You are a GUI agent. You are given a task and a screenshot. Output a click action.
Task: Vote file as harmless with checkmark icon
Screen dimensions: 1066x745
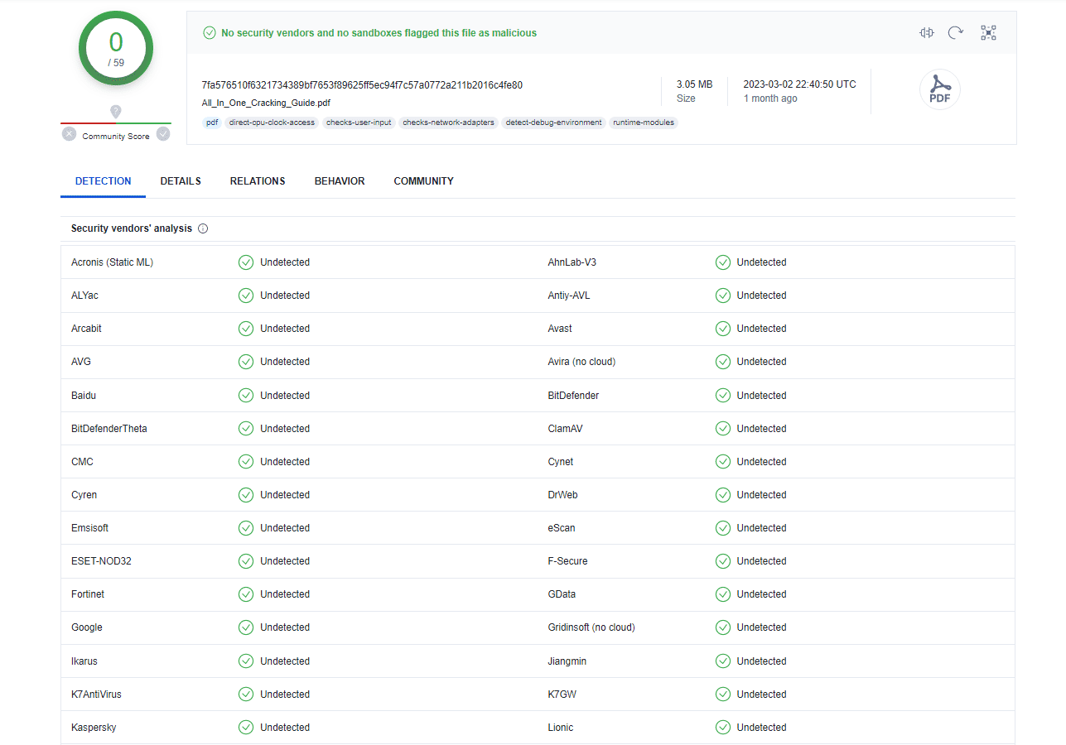[163, 134]
